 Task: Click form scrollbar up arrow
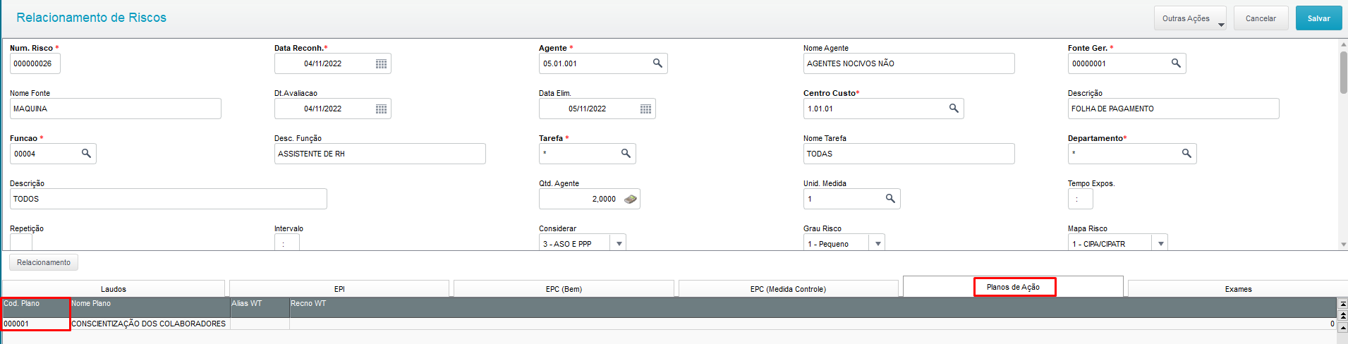[x=1343, y=44]
